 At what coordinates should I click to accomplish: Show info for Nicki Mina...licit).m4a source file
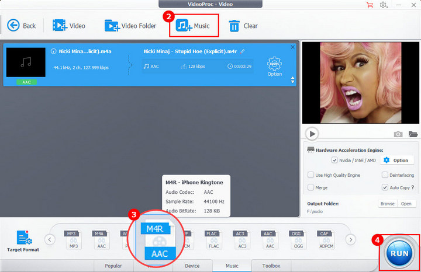point(53,51)
